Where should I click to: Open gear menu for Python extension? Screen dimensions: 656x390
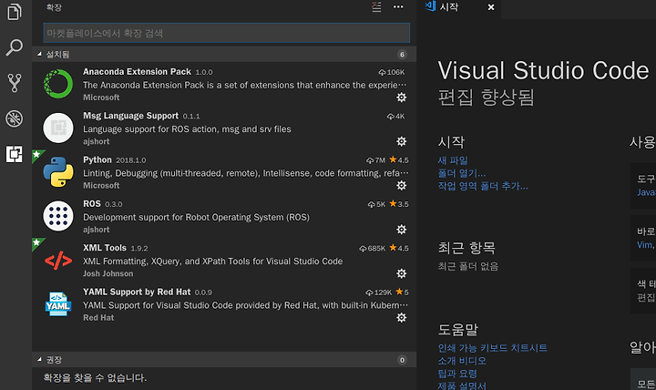(401, 185)
